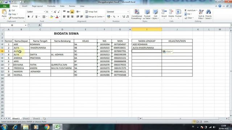Click the Decrease Indent icon
The height and width of the screenshot is (130, 232).
[x=78, y=17]
